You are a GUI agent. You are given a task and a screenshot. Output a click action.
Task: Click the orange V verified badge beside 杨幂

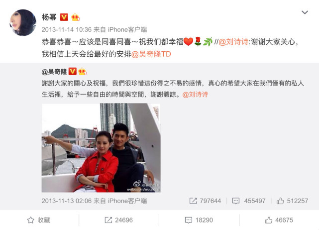64,17
